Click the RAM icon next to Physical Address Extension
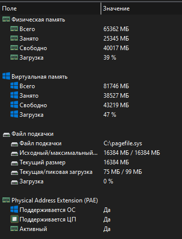This screenshot has height=239, width=182. (6, 200)
